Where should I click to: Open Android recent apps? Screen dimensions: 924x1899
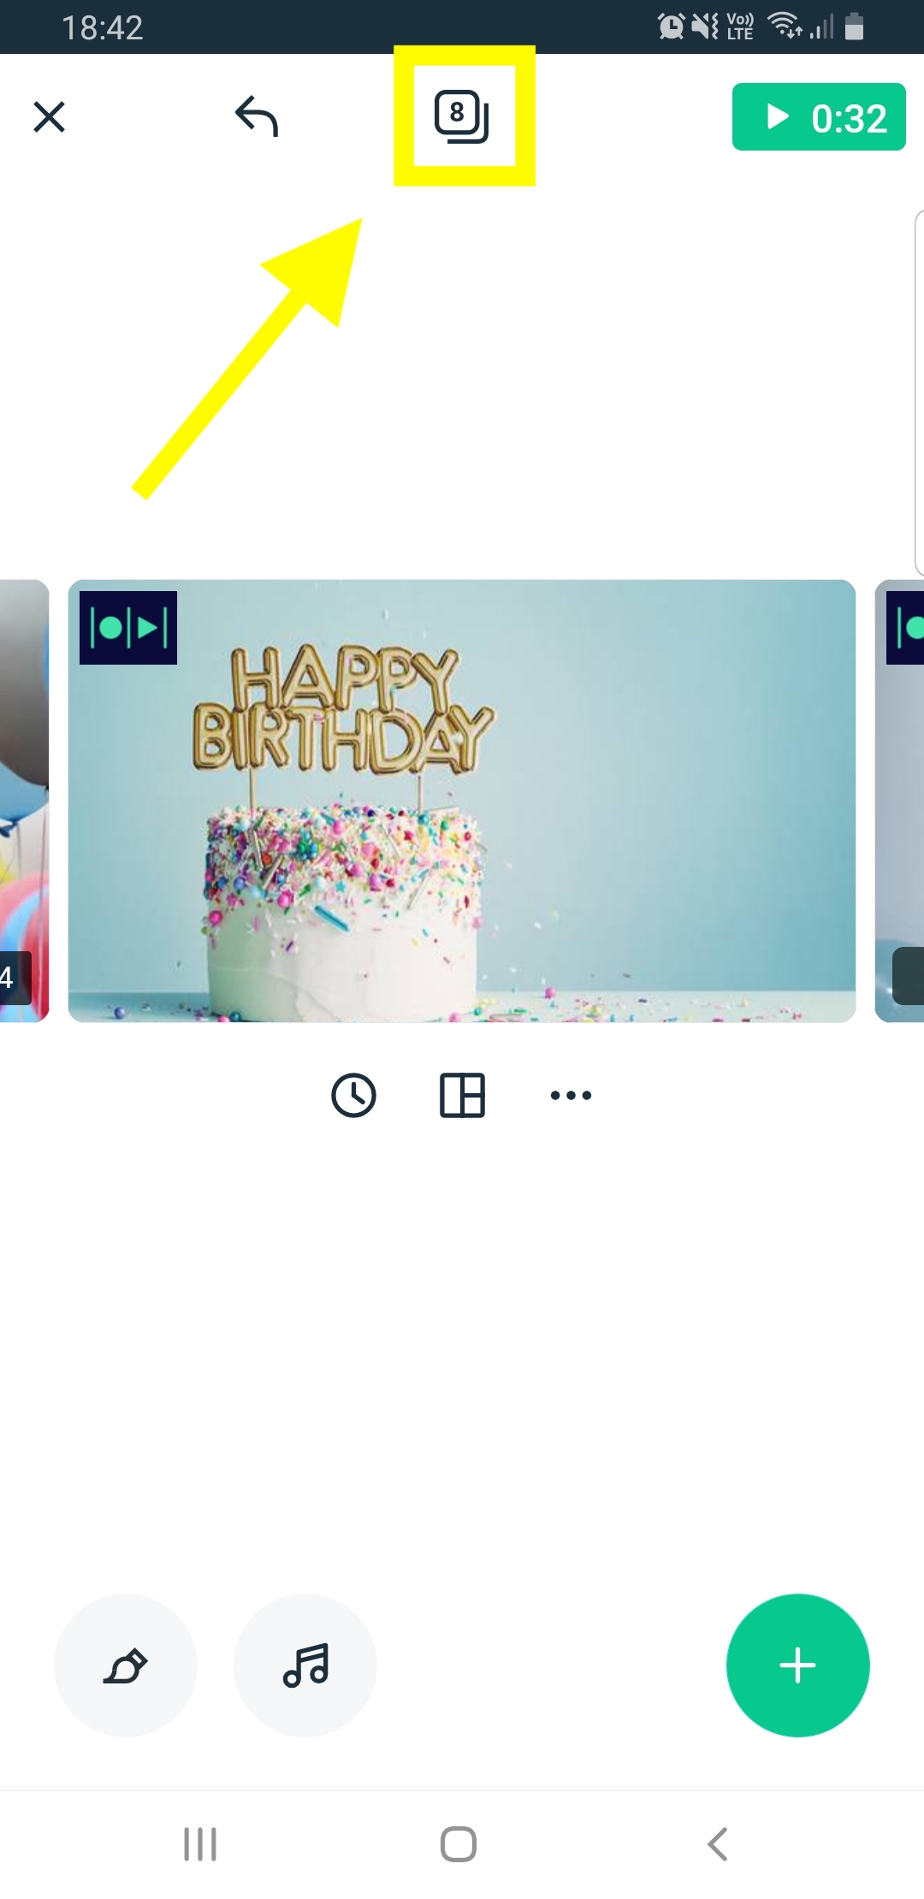tap(200, 1844)
